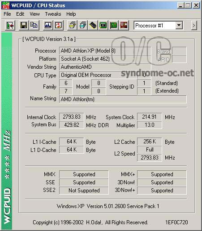
Task: Click the System Bus value 429.82
Action: click(72, 125)
